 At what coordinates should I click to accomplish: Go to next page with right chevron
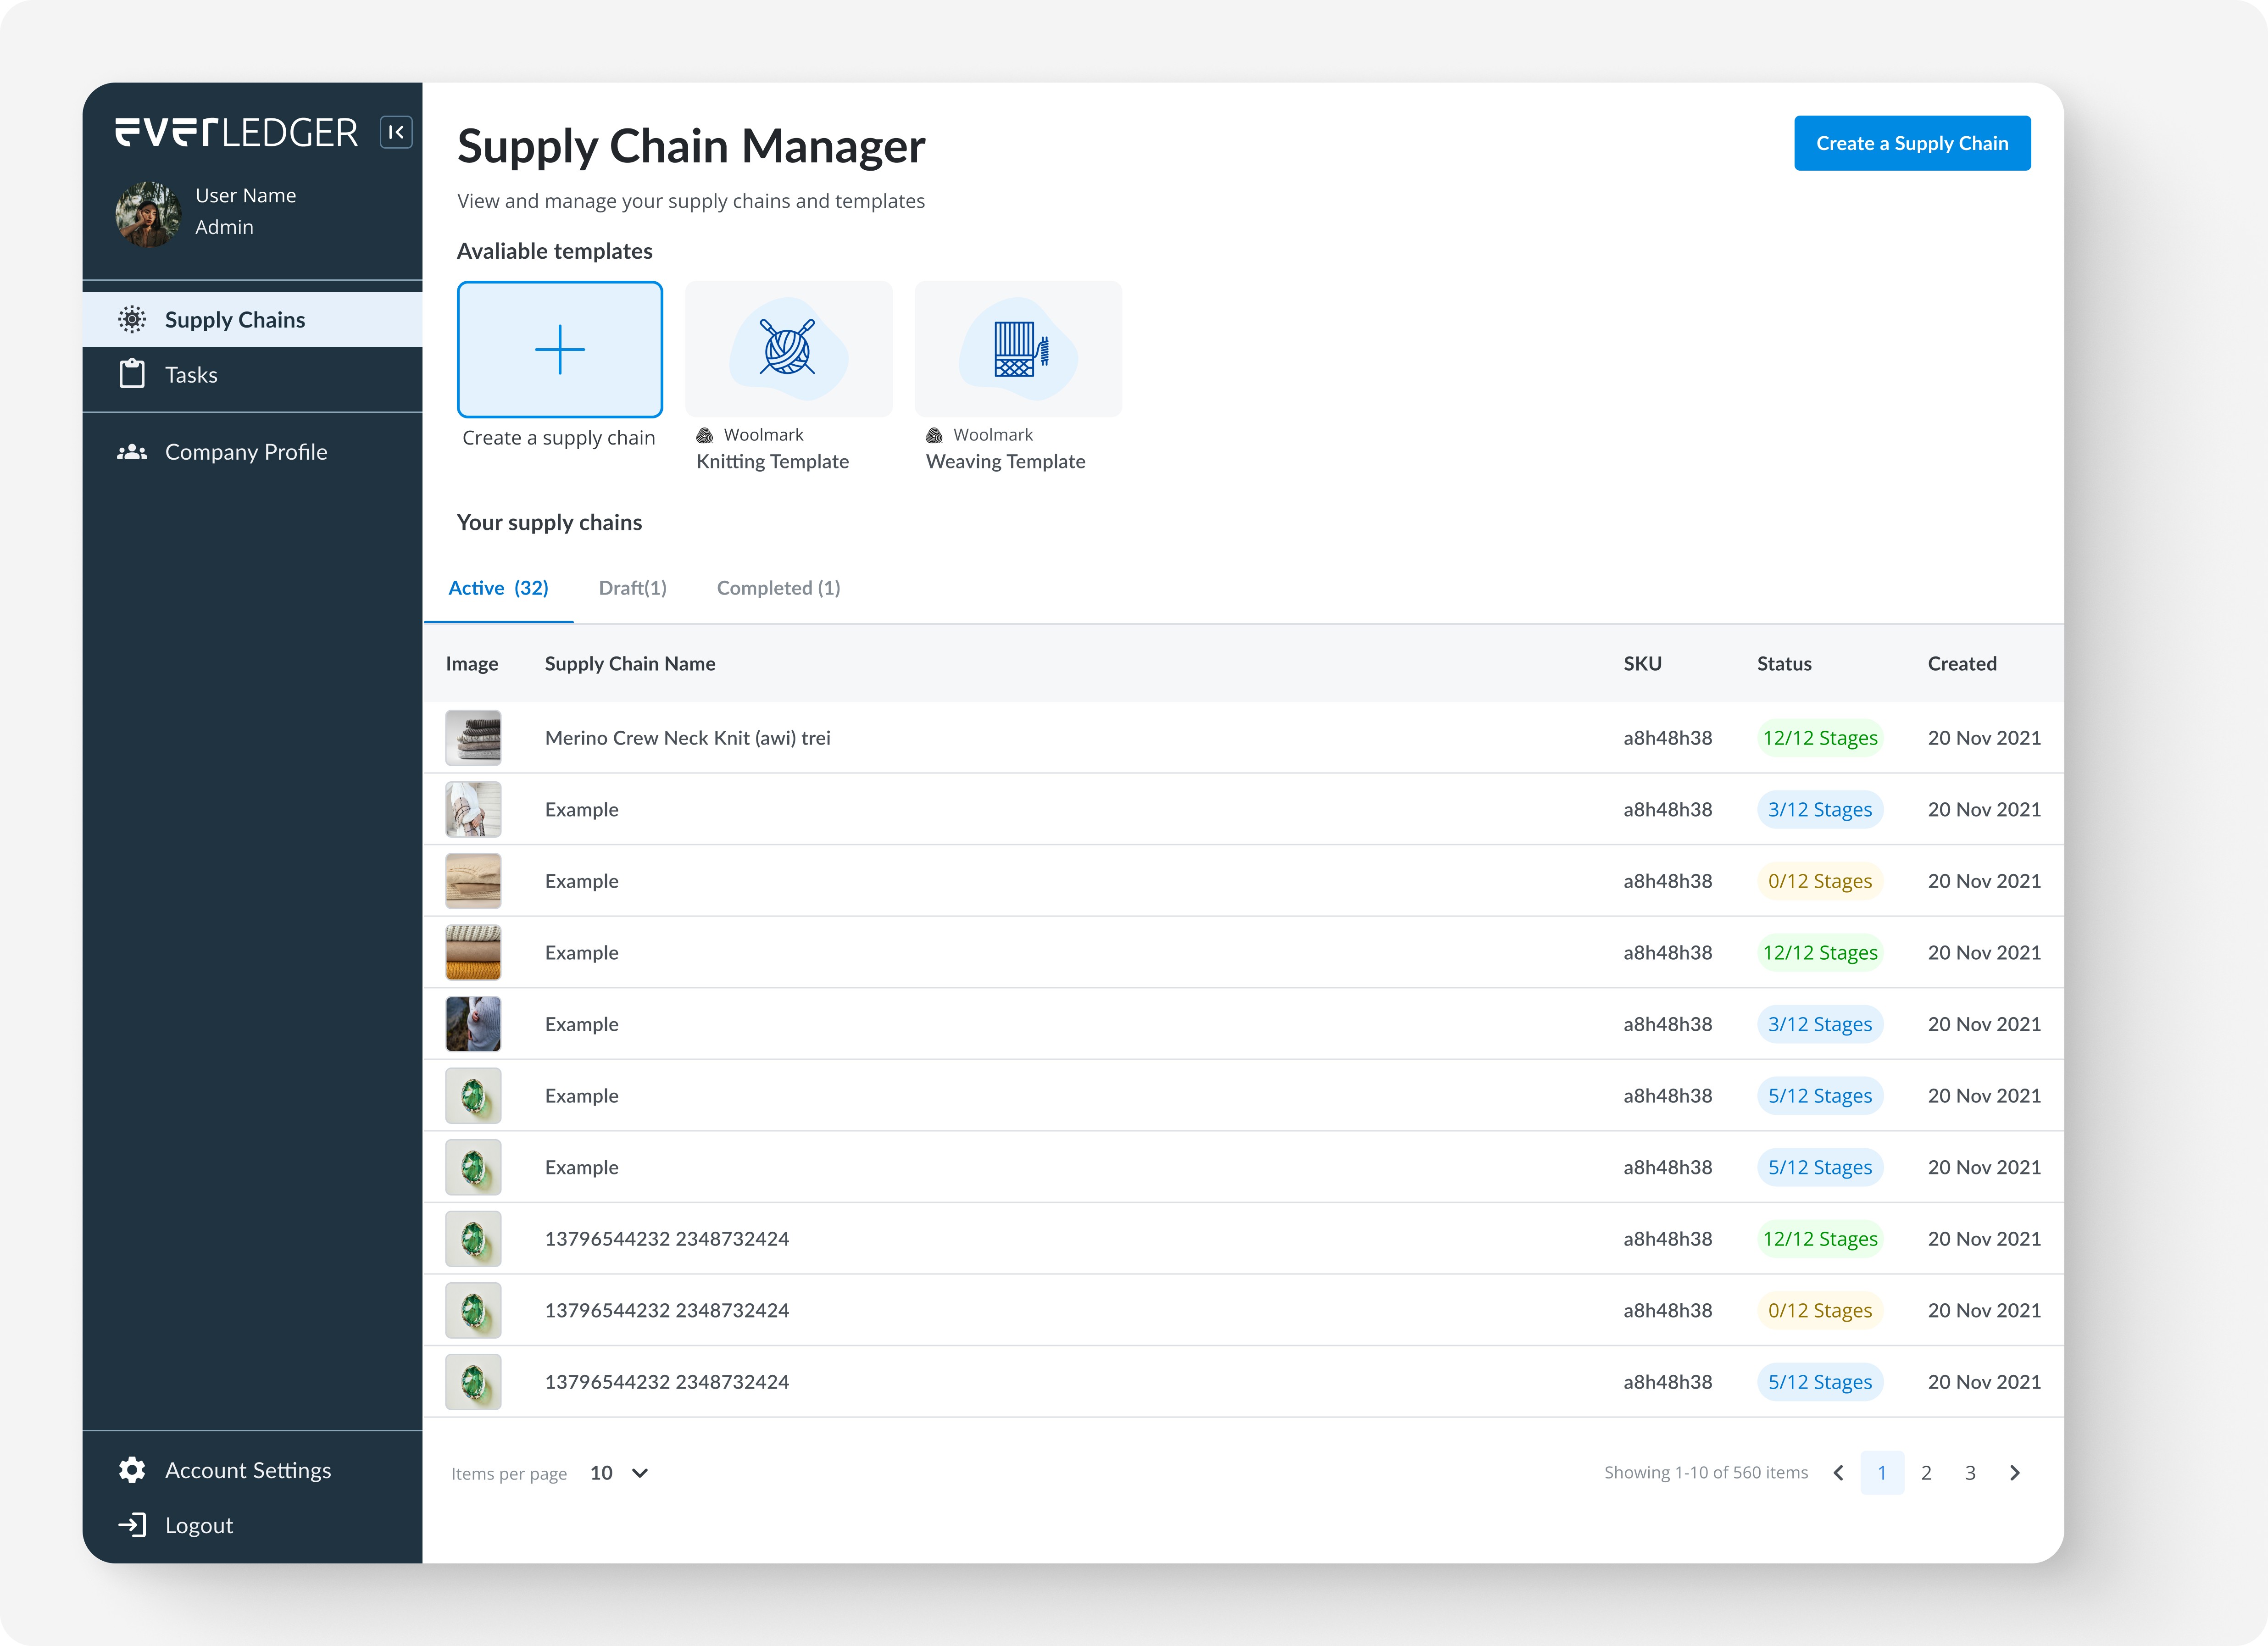tap(2014, 1472)
